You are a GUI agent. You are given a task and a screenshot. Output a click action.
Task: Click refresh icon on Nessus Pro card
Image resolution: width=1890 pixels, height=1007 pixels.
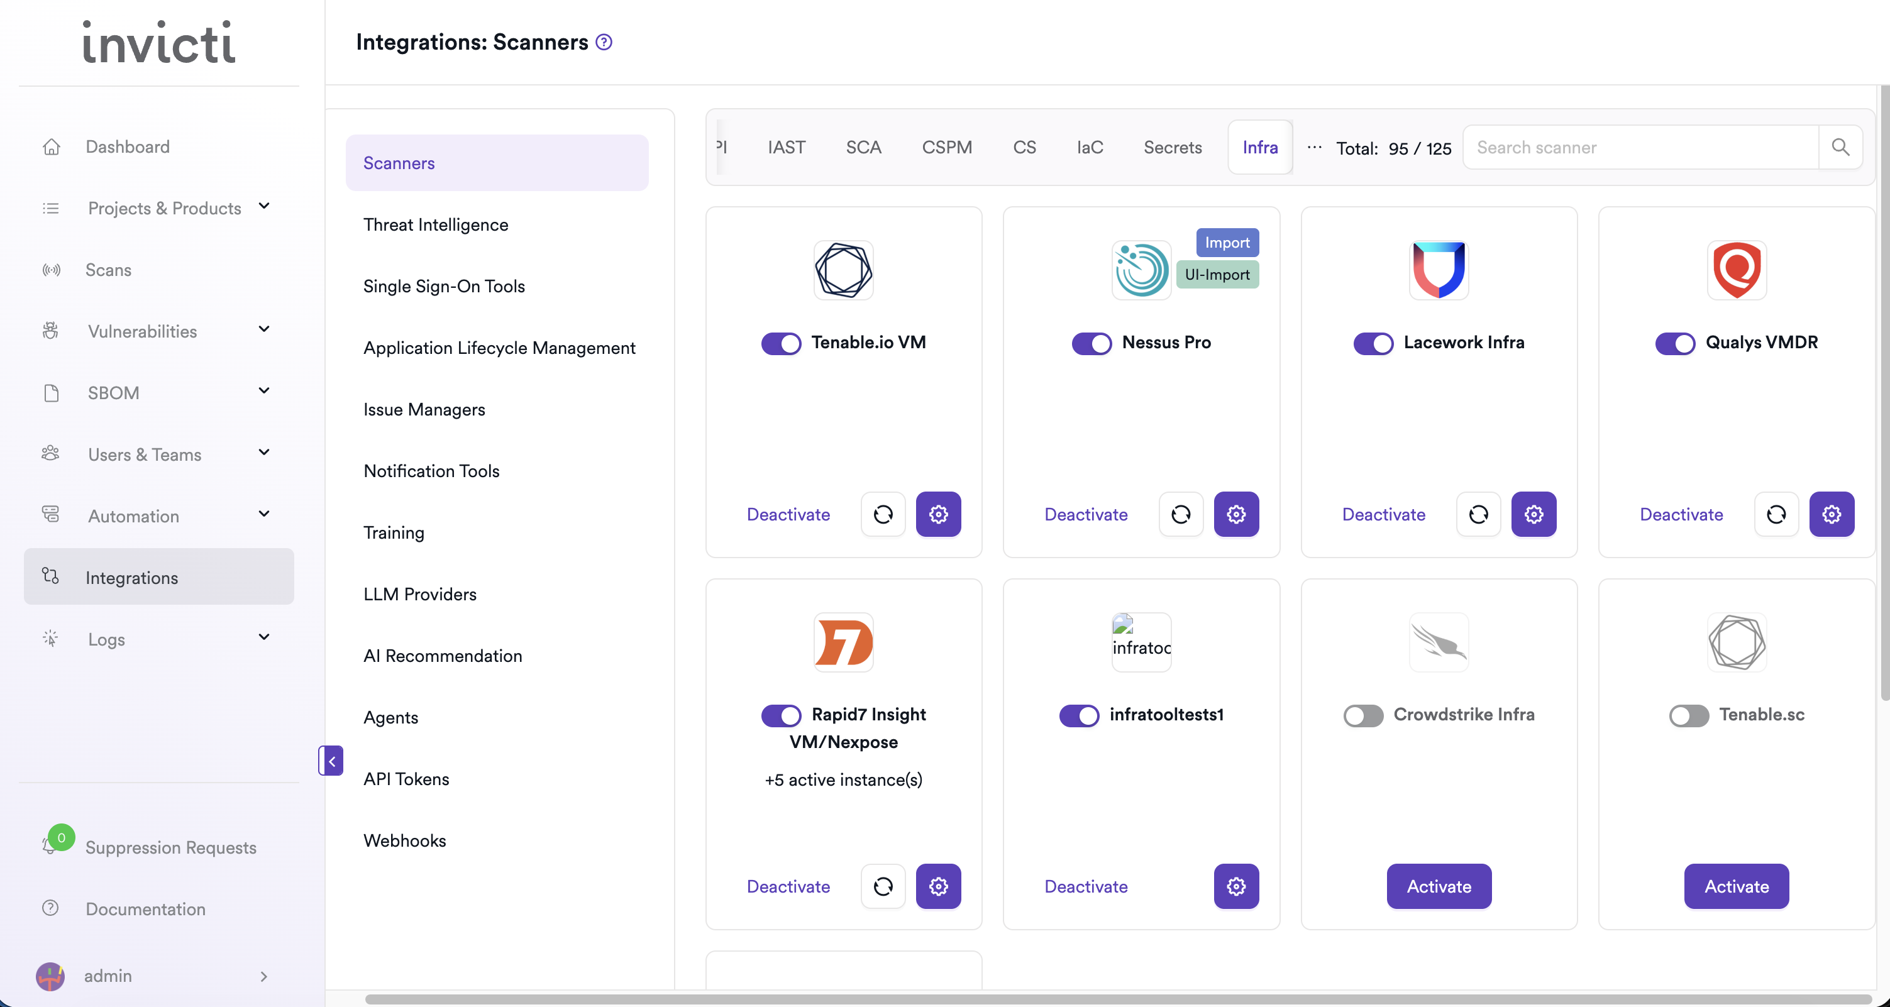pos(1181,514)
